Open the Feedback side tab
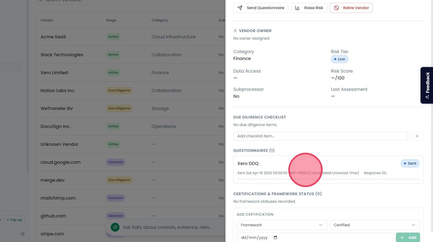 [x=427, y=85]
